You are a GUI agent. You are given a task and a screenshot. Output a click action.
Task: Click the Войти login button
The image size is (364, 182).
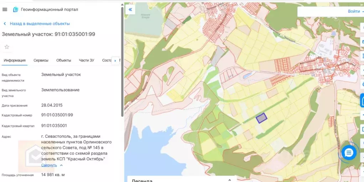[x=354, y=11]
